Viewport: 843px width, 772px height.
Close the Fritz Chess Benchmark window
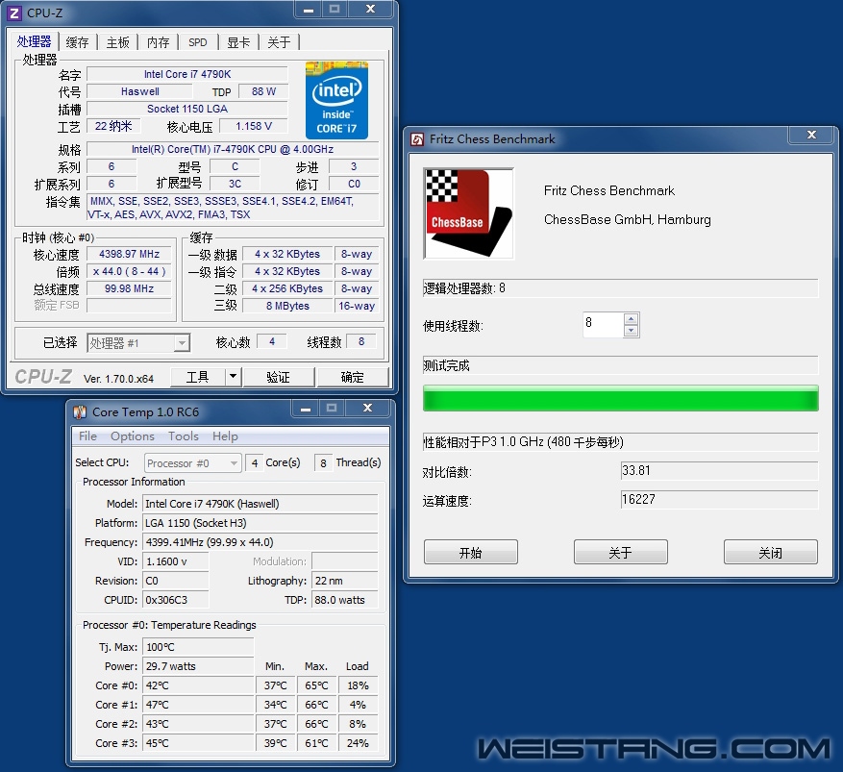pyautogui.click(x=812, y=135)
